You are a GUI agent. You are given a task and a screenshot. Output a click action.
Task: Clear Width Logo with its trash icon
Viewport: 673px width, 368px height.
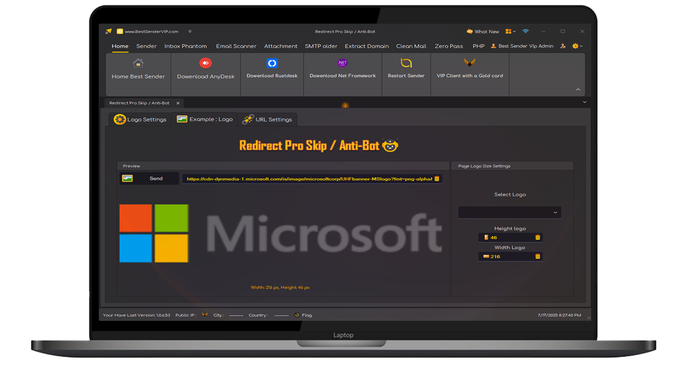point(538,257)
